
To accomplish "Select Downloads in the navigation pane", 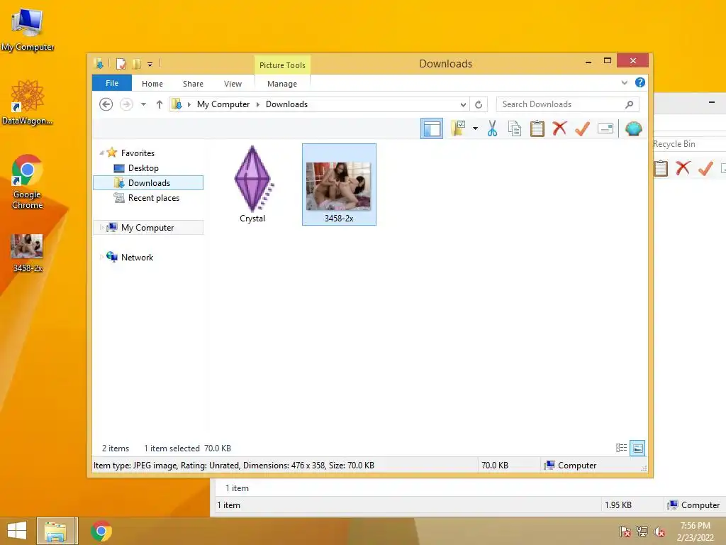I will pyautogui.click(x=148, y=182).
